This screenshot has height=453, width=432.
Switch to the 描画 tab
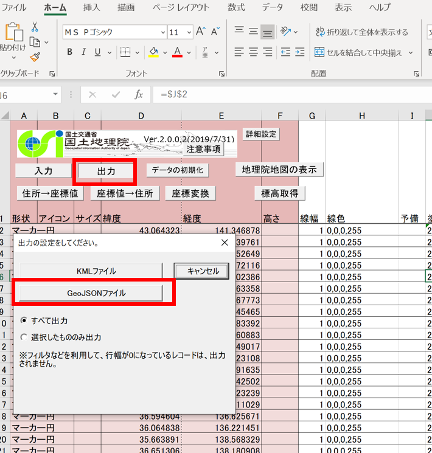click(126, 7)
